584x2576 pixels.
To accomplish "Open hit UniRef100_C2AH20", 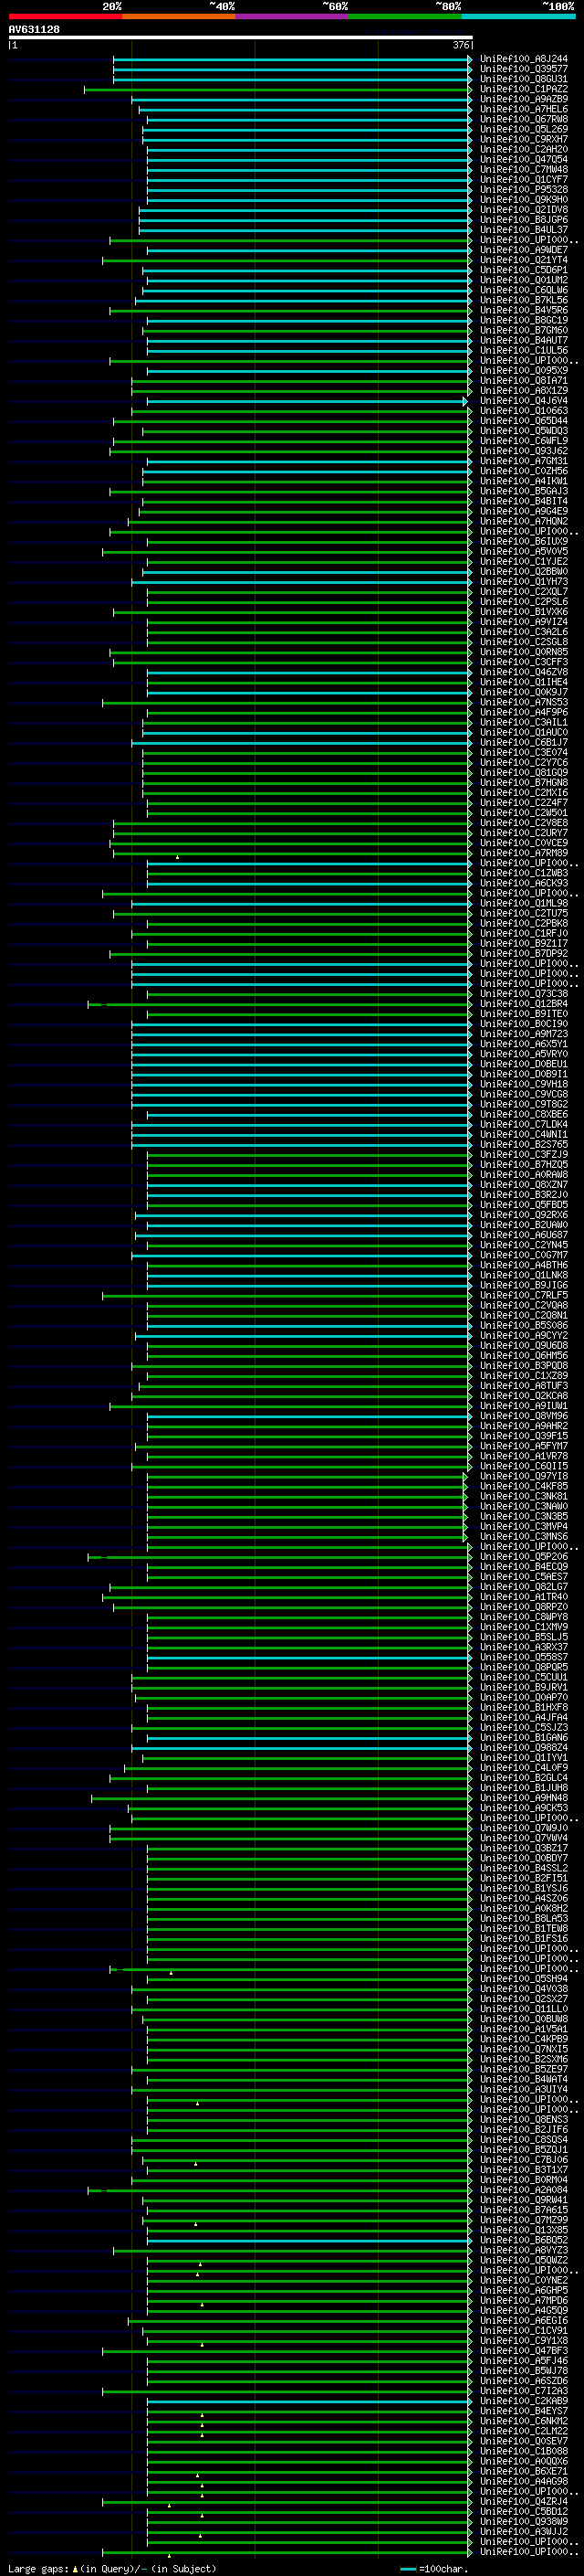I will [524, 149].
